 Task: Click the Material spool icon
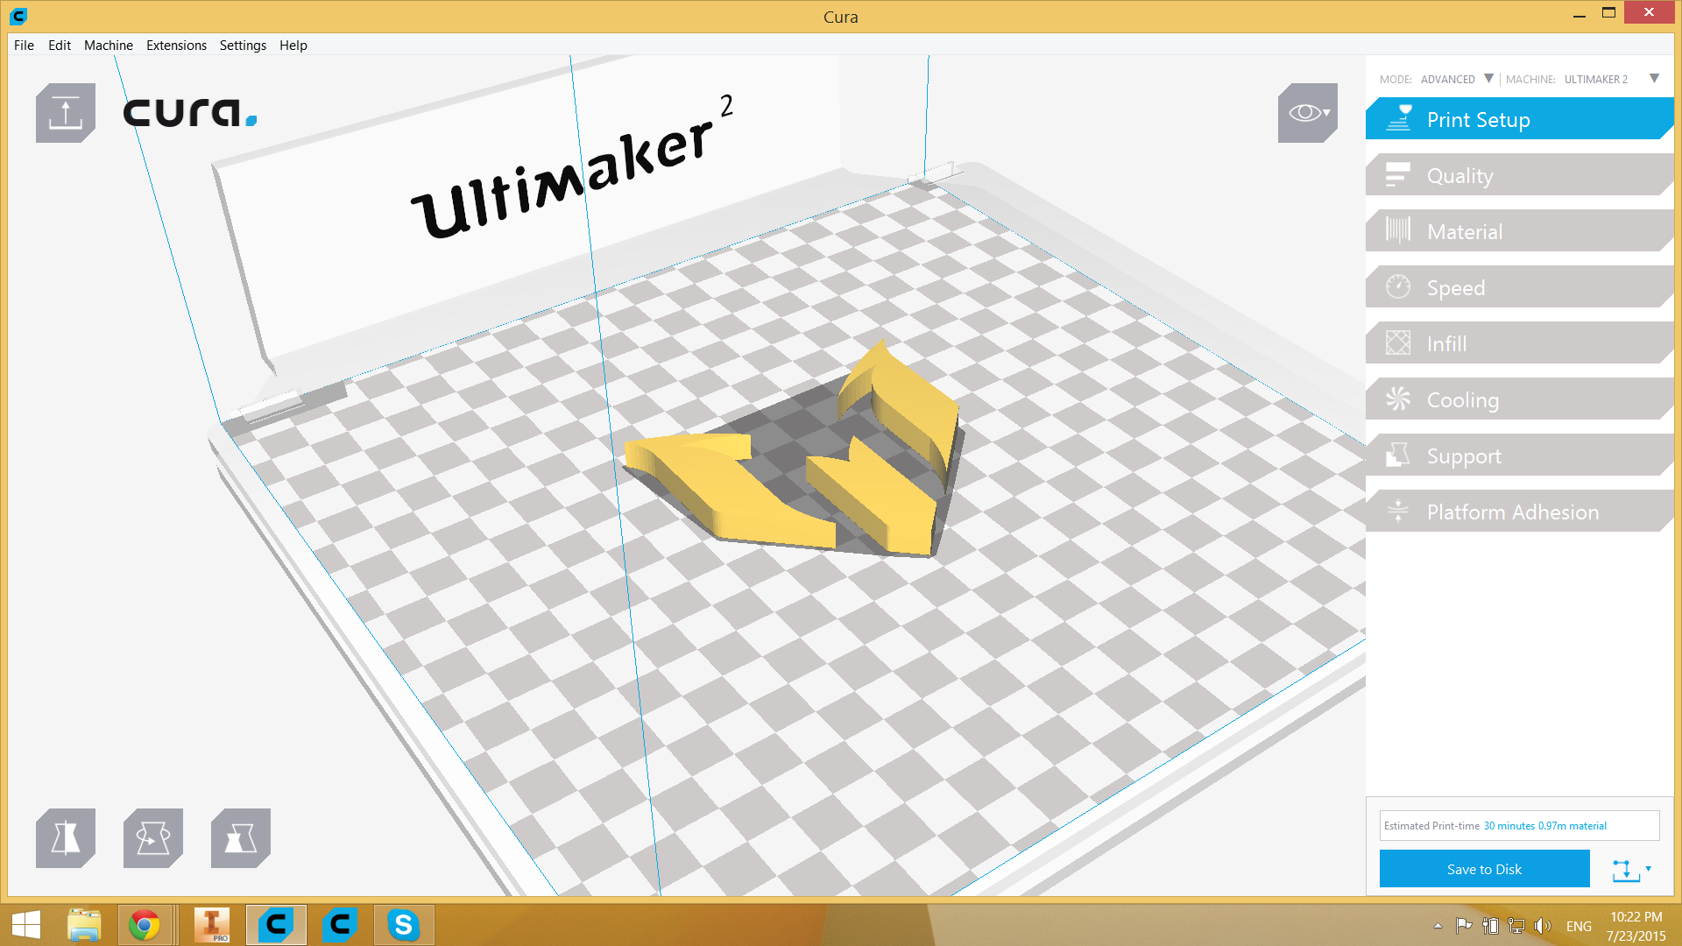[1398, 230]
